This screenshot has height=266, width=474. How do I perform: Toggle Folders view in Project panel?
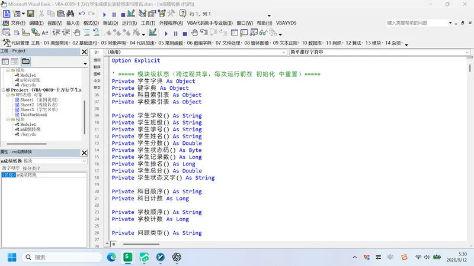(25, 61)
